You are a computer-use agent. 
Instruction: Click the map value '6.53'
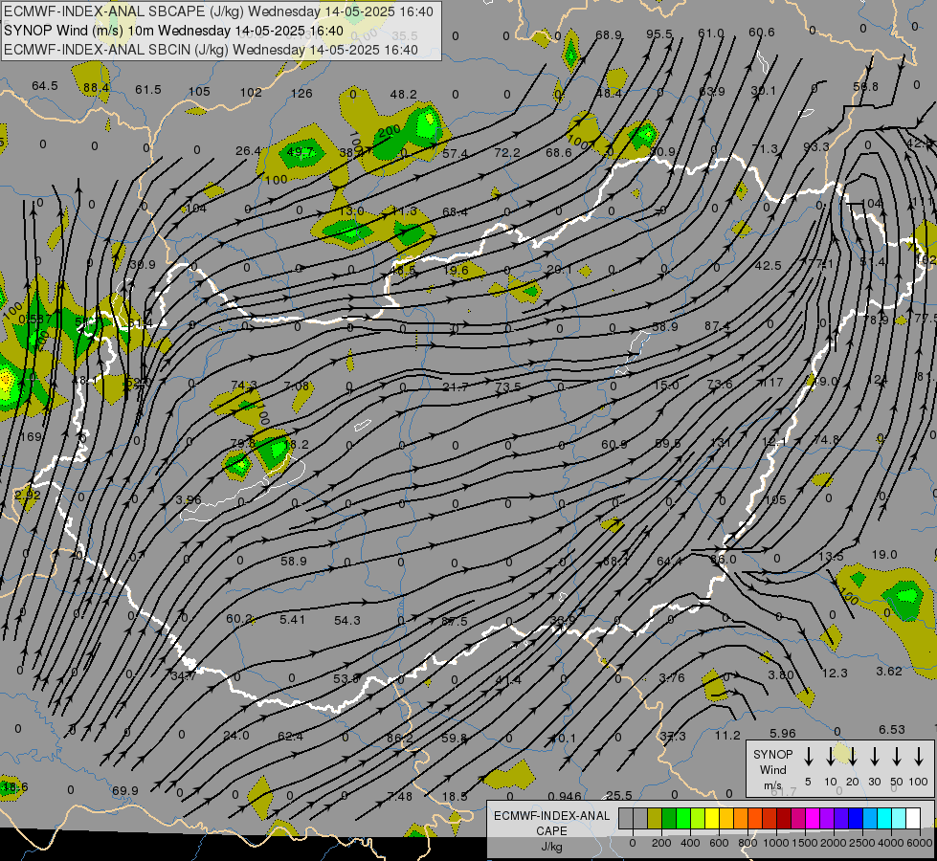point(892,730)
